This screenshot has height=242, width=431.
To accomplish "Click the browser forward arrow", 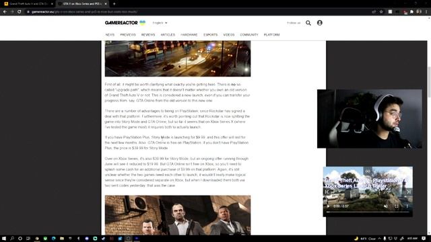I will pyautogui.click(x=12, y=12).
